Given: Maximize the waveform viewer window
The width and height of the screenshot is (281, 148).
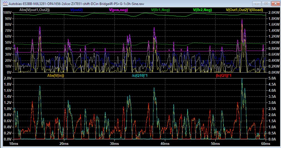Looking at the screenshot, I should tap(266, 4).
